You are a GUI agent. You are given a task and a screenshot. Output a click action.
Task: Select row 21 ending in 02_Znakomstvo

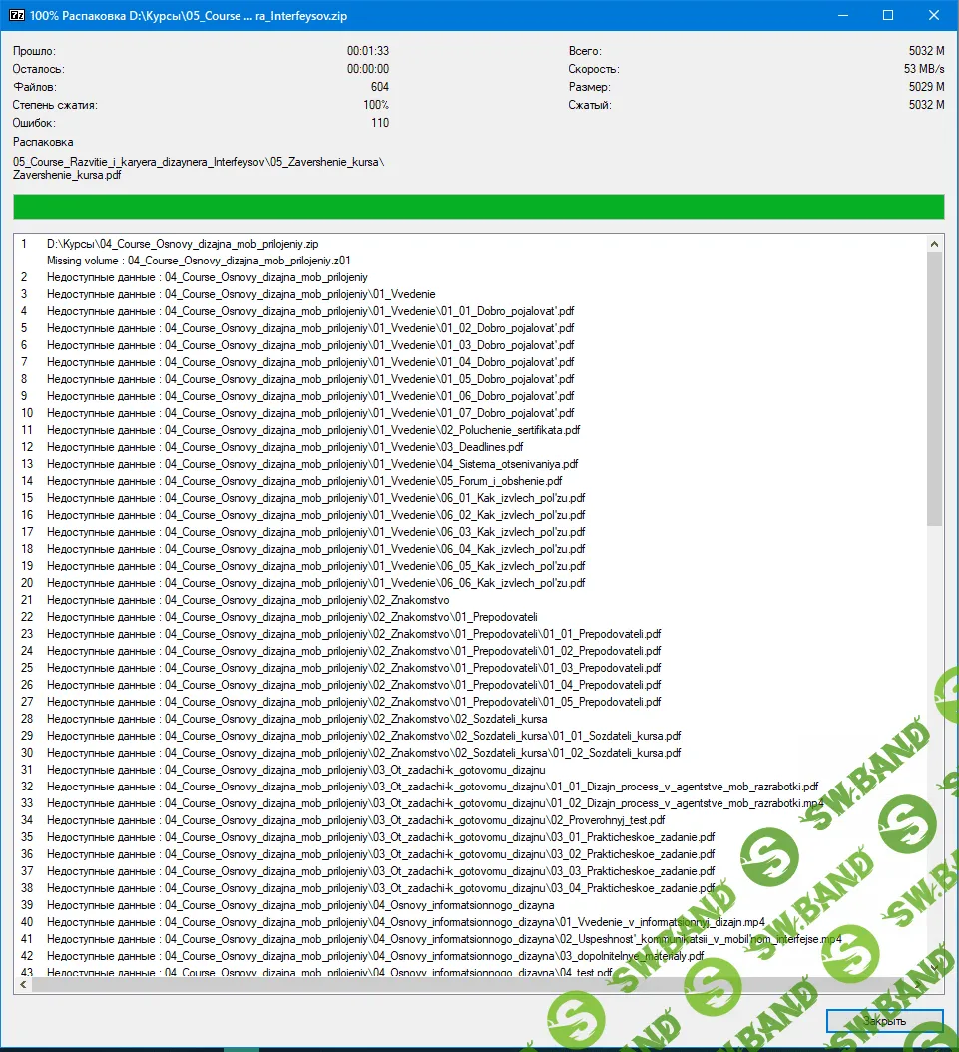[x=247, y=600]
